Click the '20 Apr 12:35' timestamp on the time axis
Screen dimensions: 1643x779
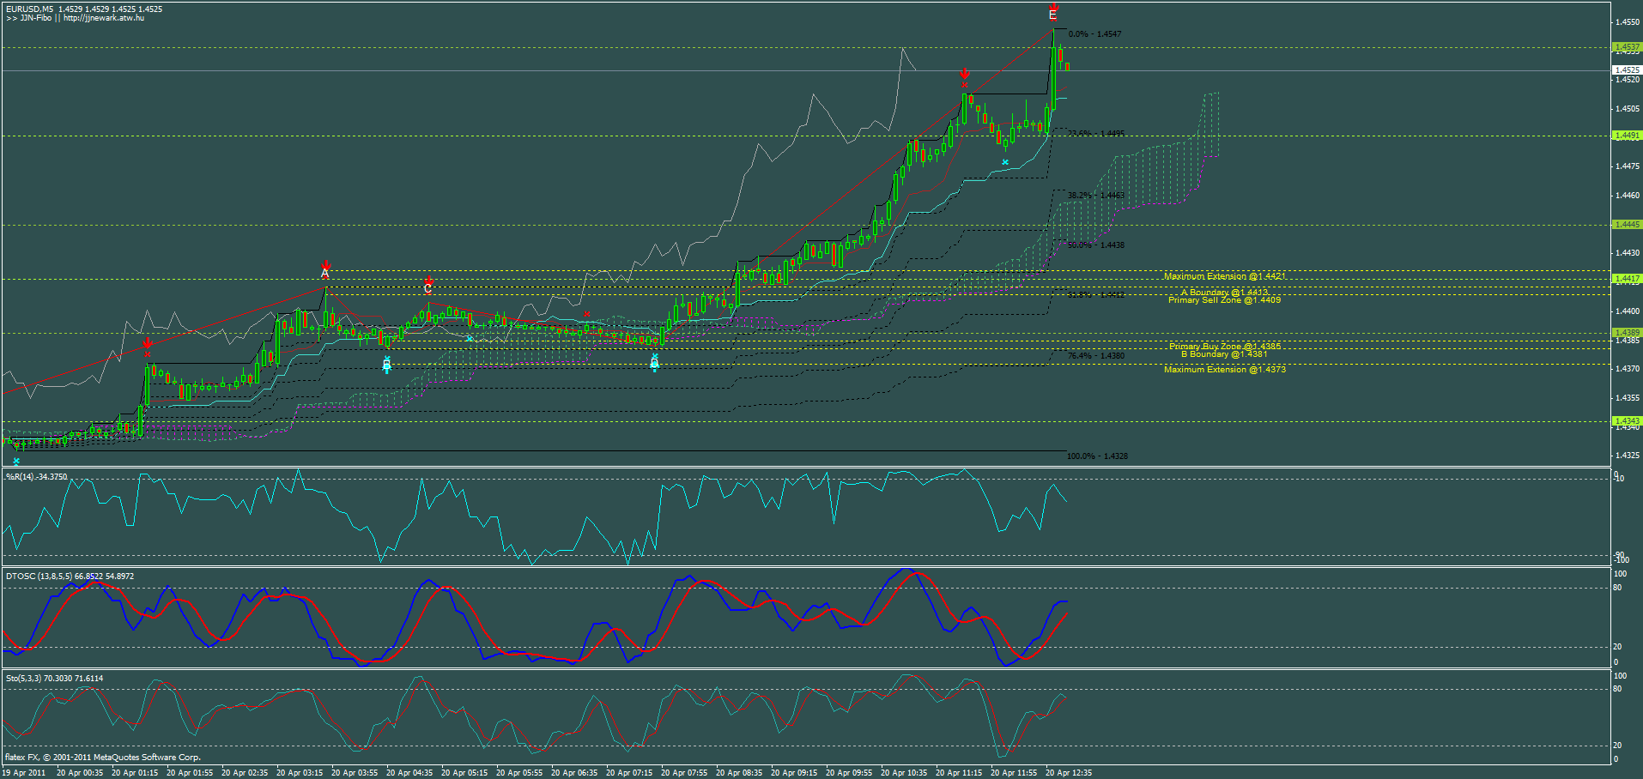tap(1067, 773)
